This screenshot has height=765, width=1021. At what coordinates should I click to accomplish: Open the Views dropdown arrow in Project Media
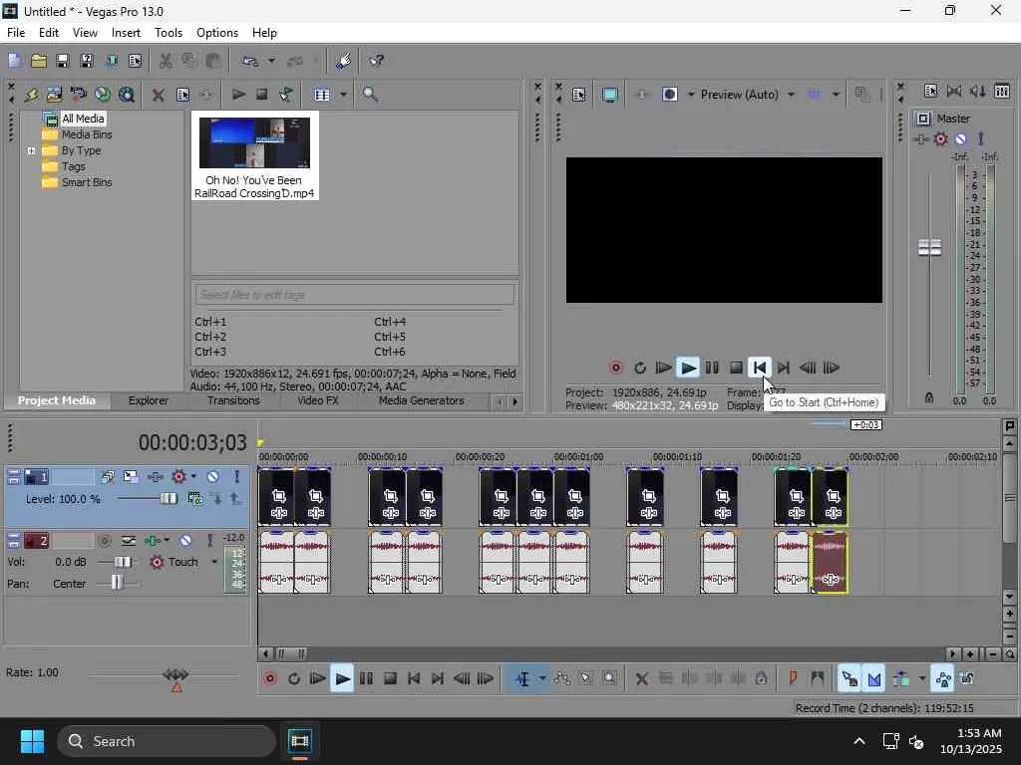coord(343,95)
